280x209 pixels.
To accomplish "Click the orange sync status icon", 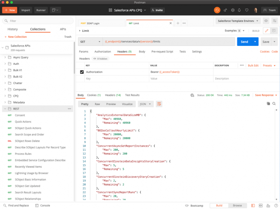I will 217,10.
